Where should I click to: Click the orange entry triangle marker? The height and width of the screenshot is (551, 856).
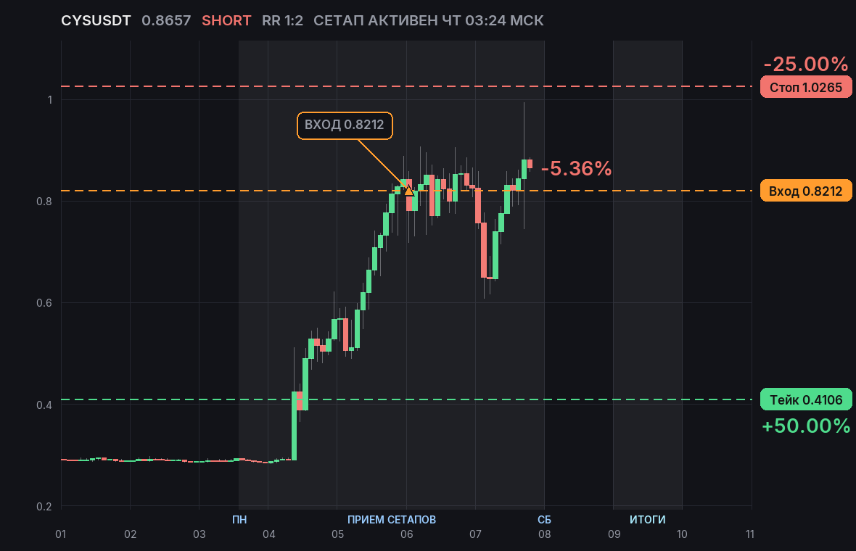click(409, 190)
